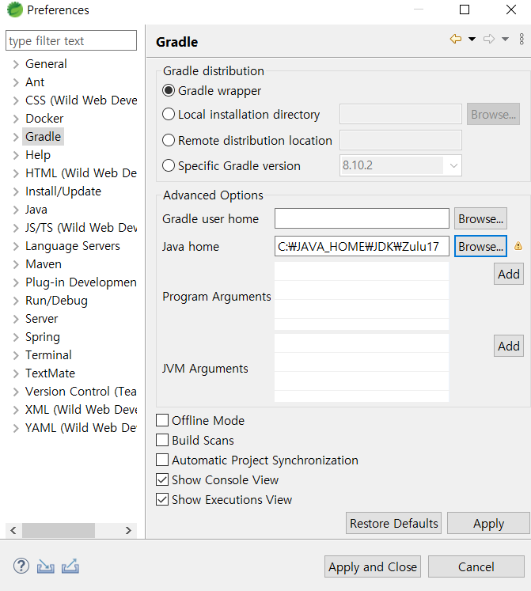Expand the Spring tree node
This screenshot has height=591, width=531.
pyautogui.click(x=16, y=337)
